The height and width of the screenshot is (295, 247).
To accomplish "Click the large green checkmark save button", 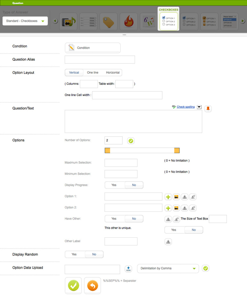I will pos(73,285).
